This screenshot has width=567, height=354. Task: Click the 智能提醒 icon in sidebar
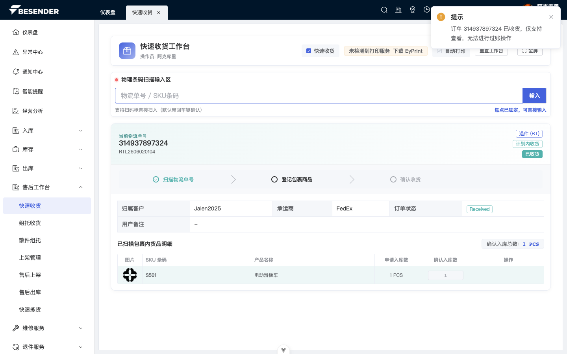tap(16, 91)
